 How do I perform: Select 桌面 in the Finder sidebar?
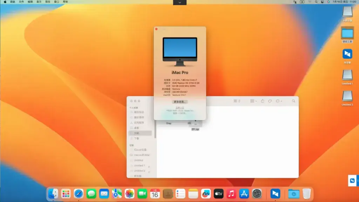tap(140, 128)
